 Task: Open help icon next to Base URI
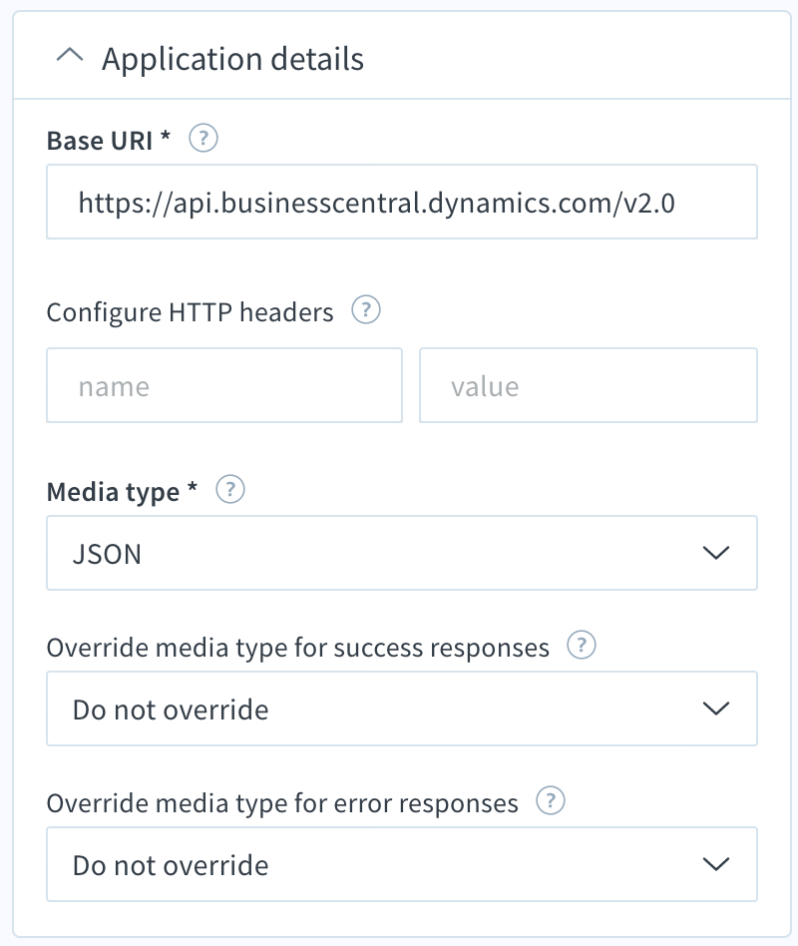tap(203, 138)
